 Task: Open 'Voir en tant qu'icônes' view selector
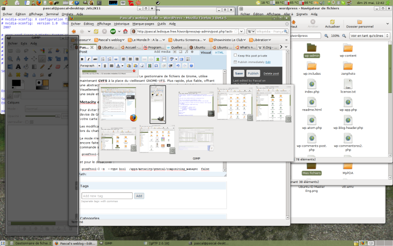(369, 35)
